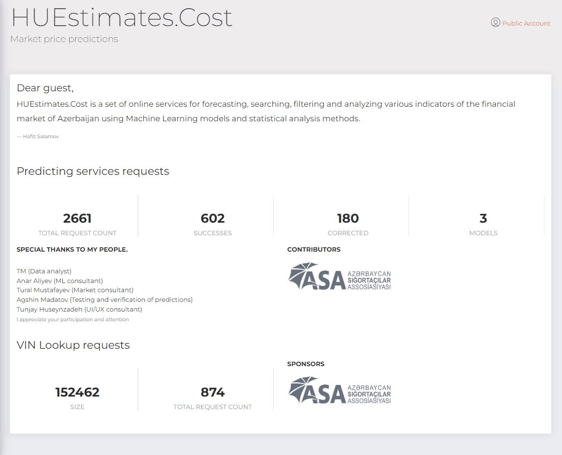Click the HUEstimates.Cost site title
Image resolution: width=562 pixels, height=455 pixels.
(x=122, y=17)
